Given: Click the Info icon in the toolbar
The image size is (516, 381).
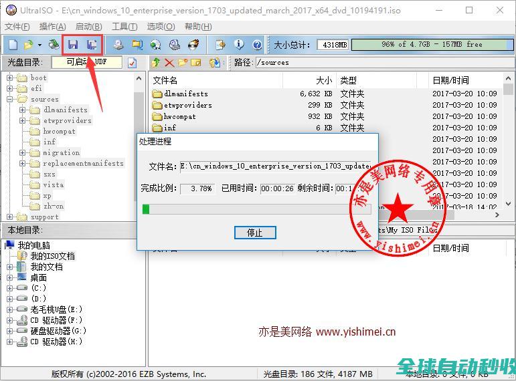Looking at the screenshot, I should [x=239, y=45].
